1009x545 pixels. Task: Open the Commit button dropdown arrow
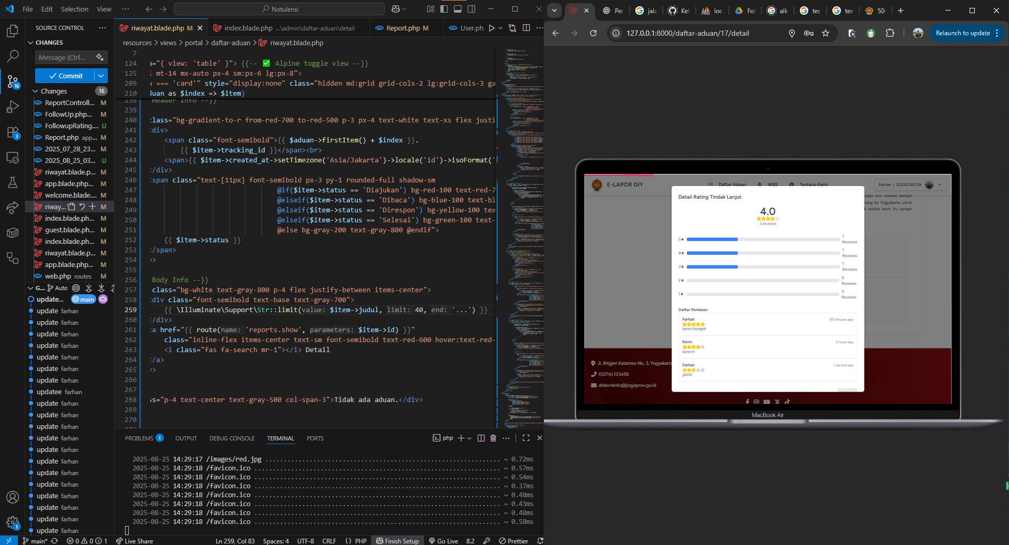coord(101,76)
